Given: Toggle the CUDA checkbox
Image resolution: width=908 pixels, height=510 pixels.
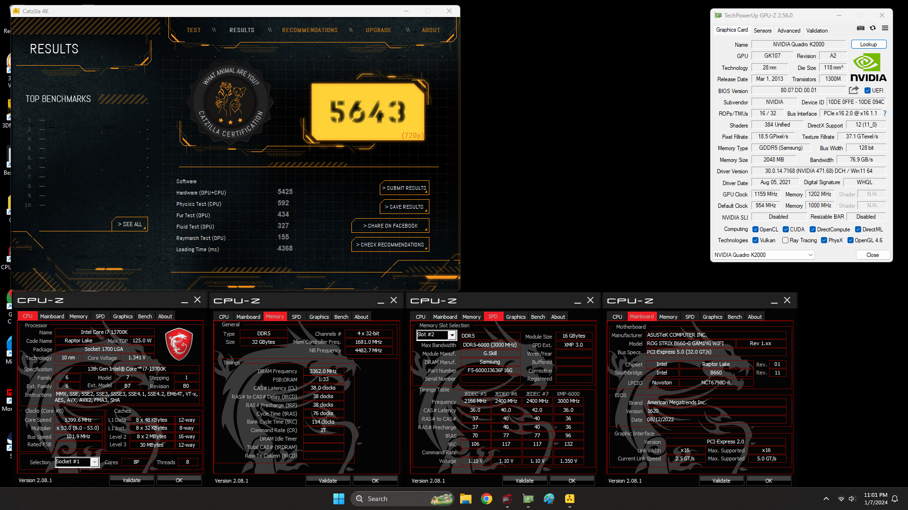Looking at the screenshot, I should 786,229.
